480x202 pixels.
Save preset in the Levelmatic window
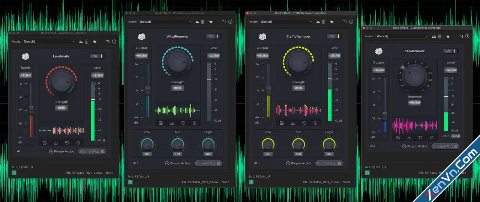[x=81, y=42]
